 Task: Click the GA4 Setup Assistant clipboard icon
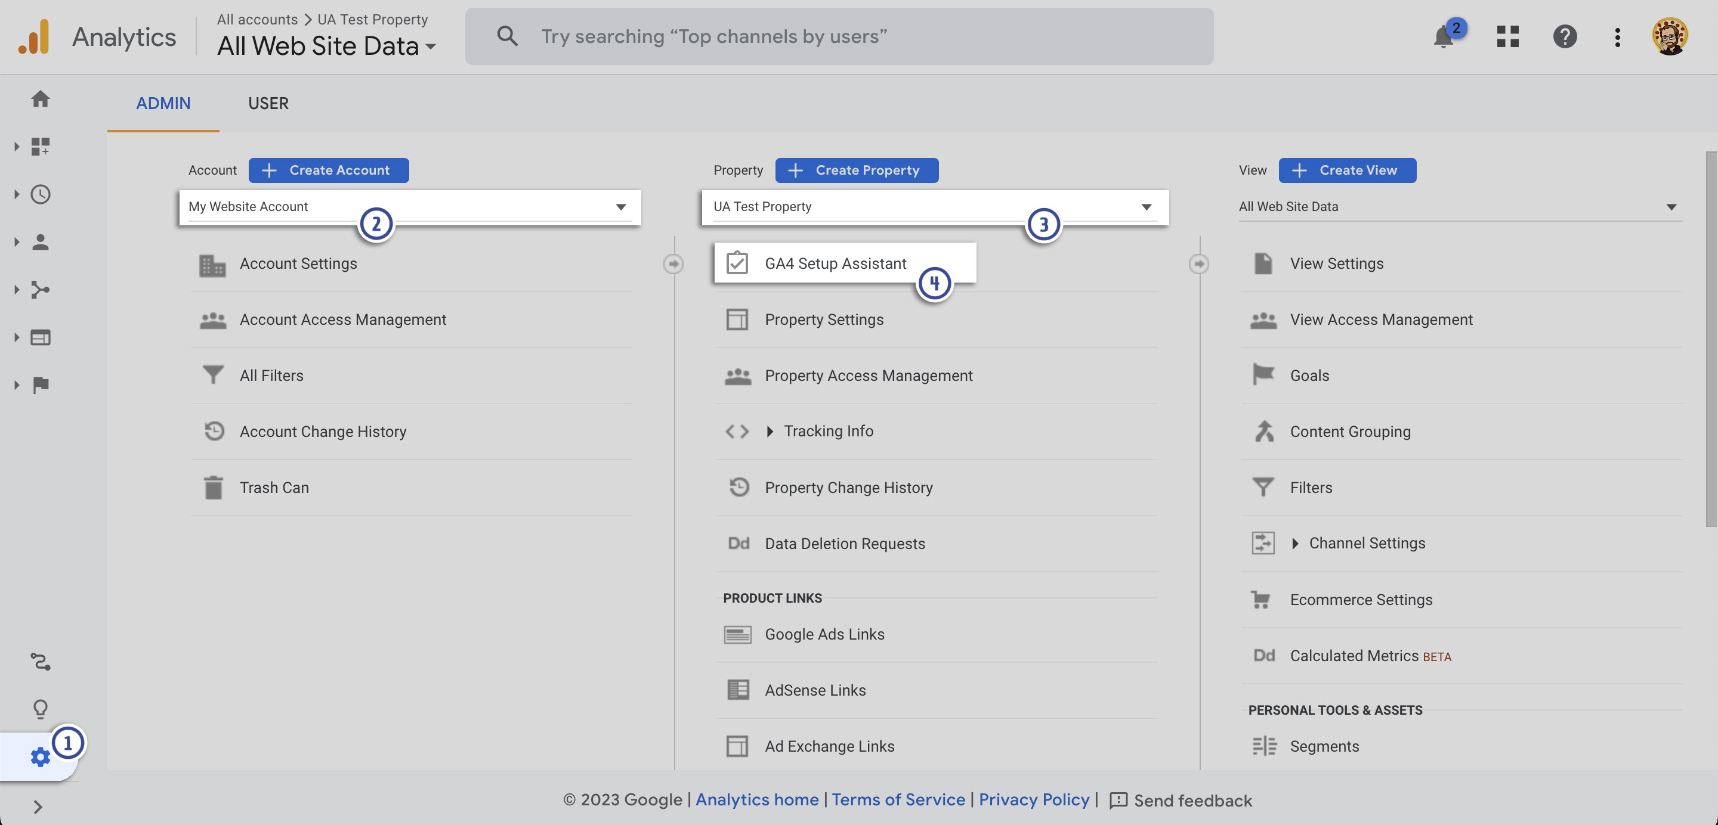pyautogui.click(x=737, y=263)
